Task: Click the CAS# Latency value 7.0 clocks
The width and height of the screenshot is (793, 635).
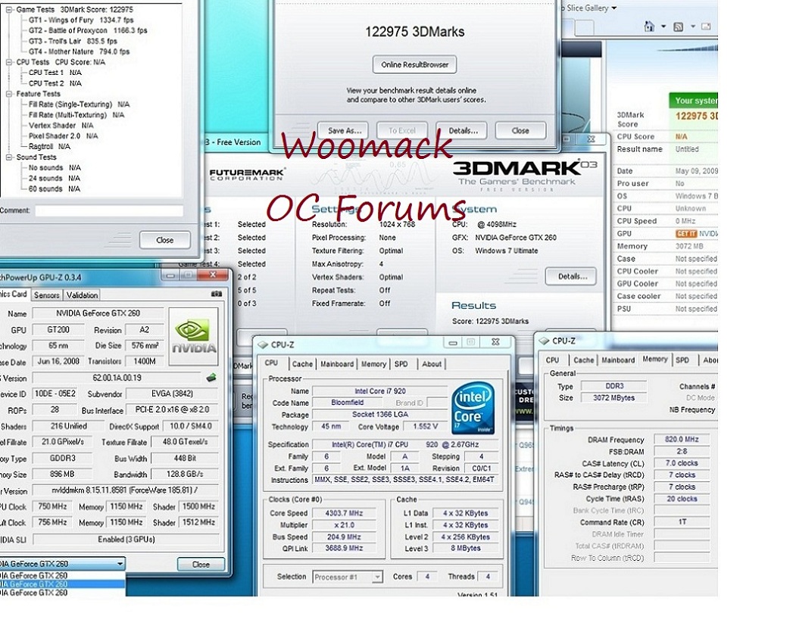Action: tap(682, 463)
